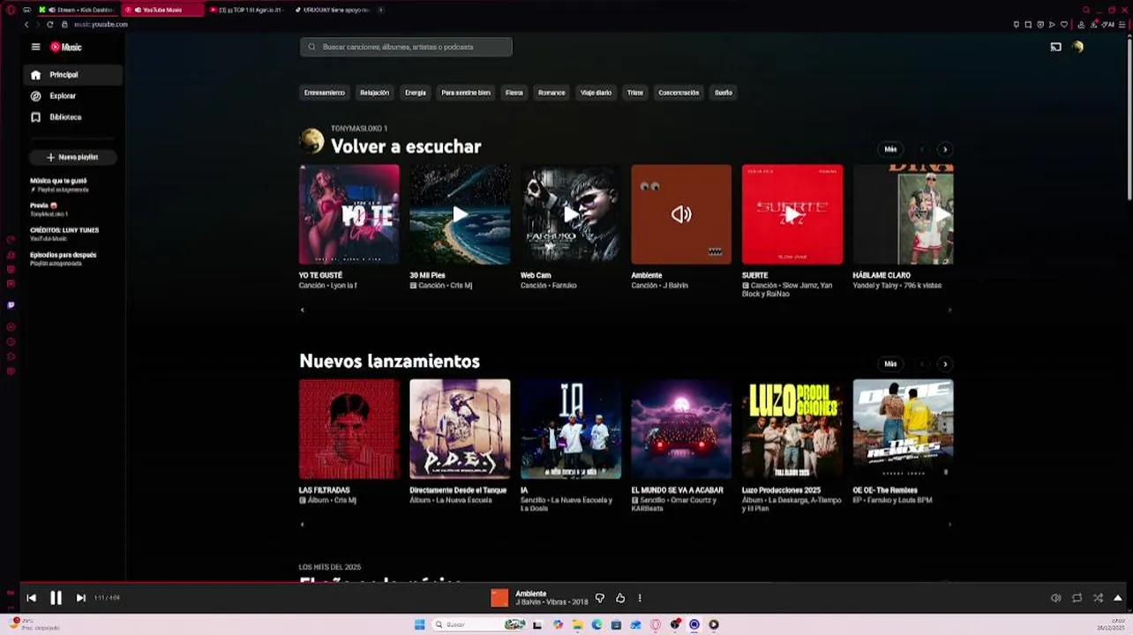The image size is (1133, 635).
Task: Select the Triste mood chip
Action: point(635,93)
